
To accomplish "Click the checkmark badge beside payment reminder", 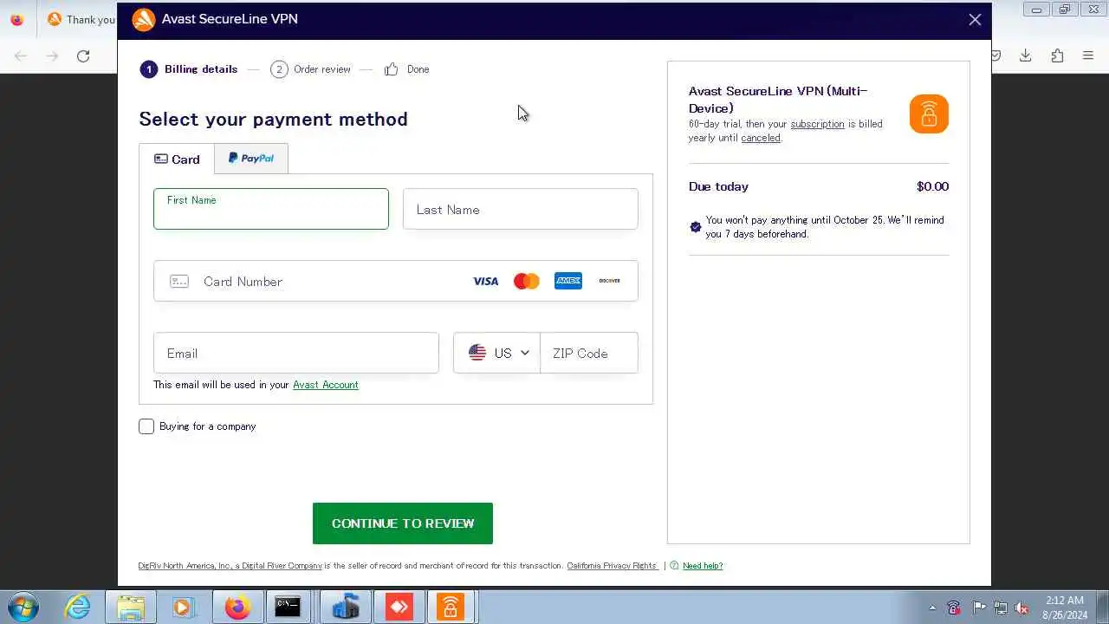I will [x=695, y=227].
